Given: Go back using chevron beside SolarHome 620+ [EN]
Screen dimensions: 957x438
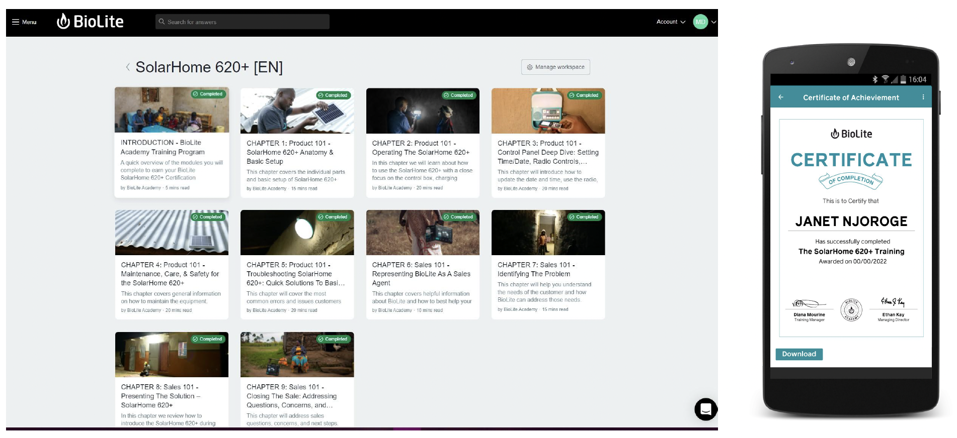Looking at the screenshot, I should (x=128, y=67).
